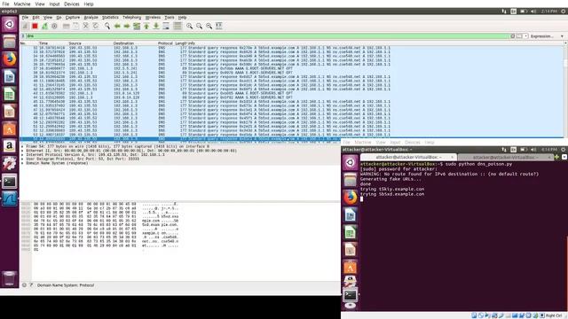Open the Terminal icon in the left VM dock
This screenshot has height=319, width=568.
pyautogui.click(x=10, y=181)
